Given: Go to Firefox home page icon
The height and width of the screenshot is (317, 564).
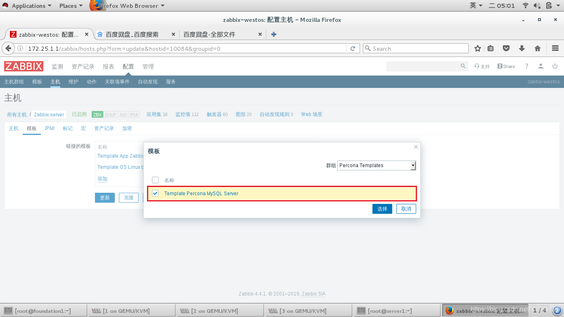Looking at the screenshot, I should (538, 48).
